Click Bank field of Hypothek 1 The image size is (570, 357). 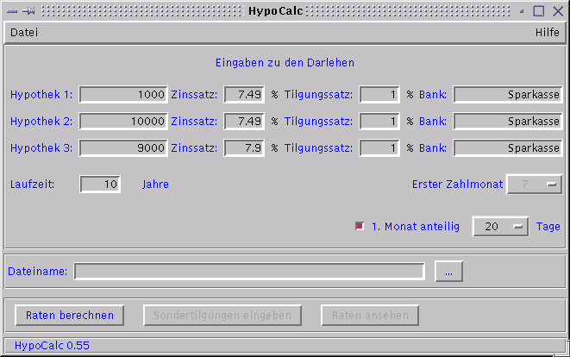point(507,95)
